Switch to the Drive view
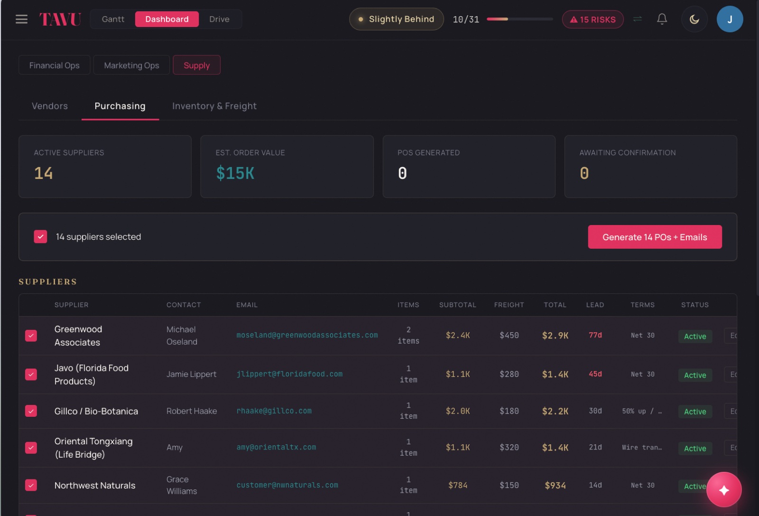 coord(219,19)
